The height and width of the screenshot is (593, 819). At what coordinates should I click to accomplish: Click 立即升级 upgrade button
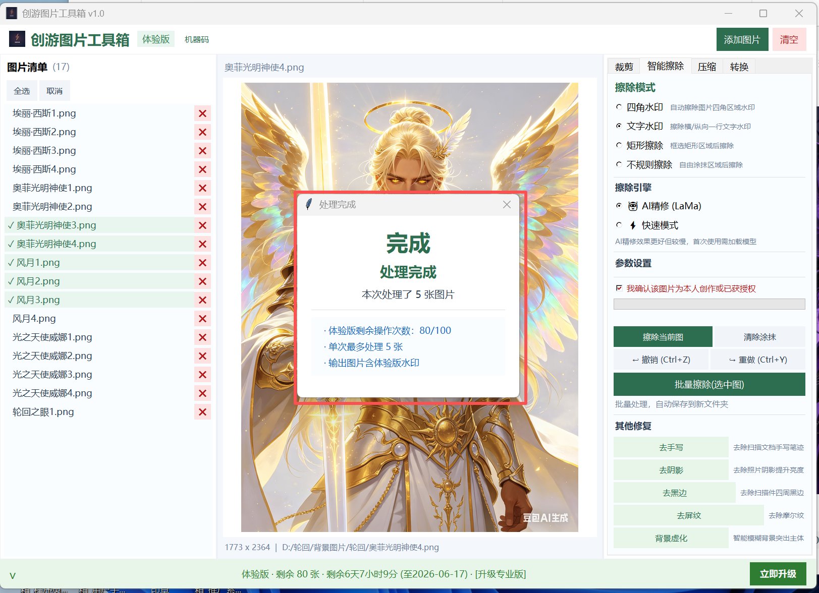tap(778, 574)
